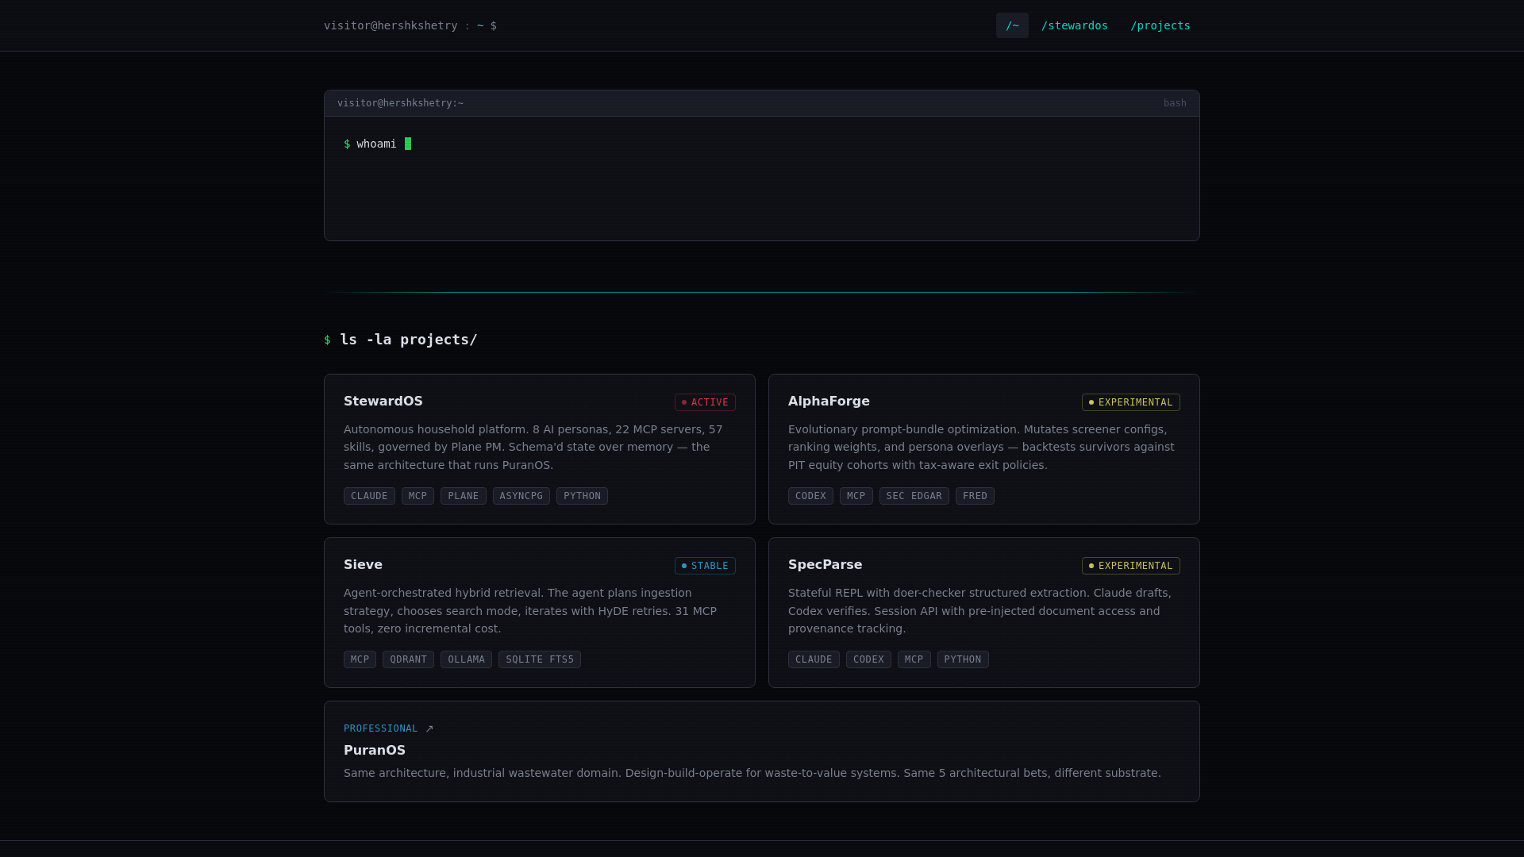This screenshot has width=1524, height=857.
Task: Select the Sieve project heading
Action: tap(363, 565)
